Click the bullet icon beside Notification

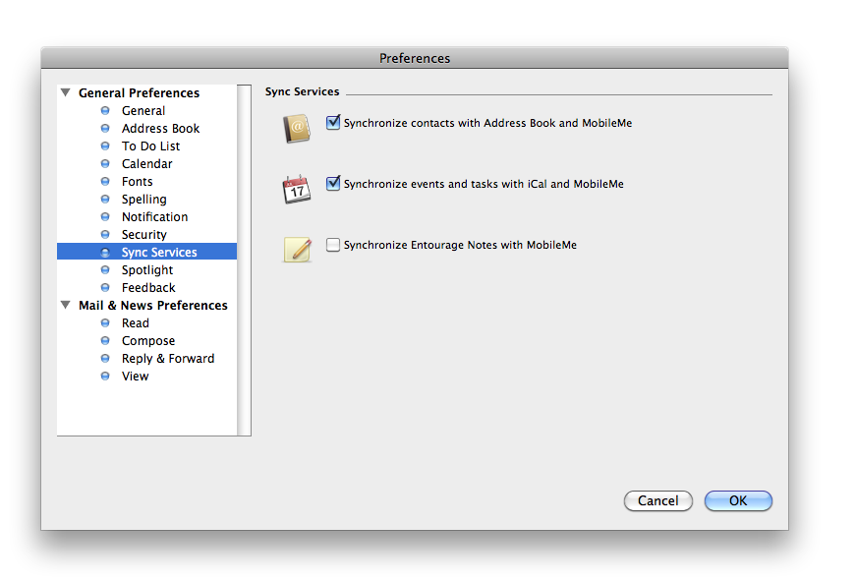pos(105,217)
